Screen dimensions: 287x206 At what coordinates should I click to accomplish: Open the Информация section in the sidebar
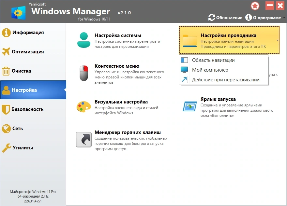coord(33,33)
